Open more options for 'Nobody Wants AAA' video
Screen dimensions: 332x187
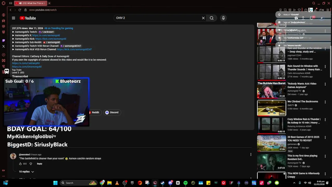tap(325, 84)
